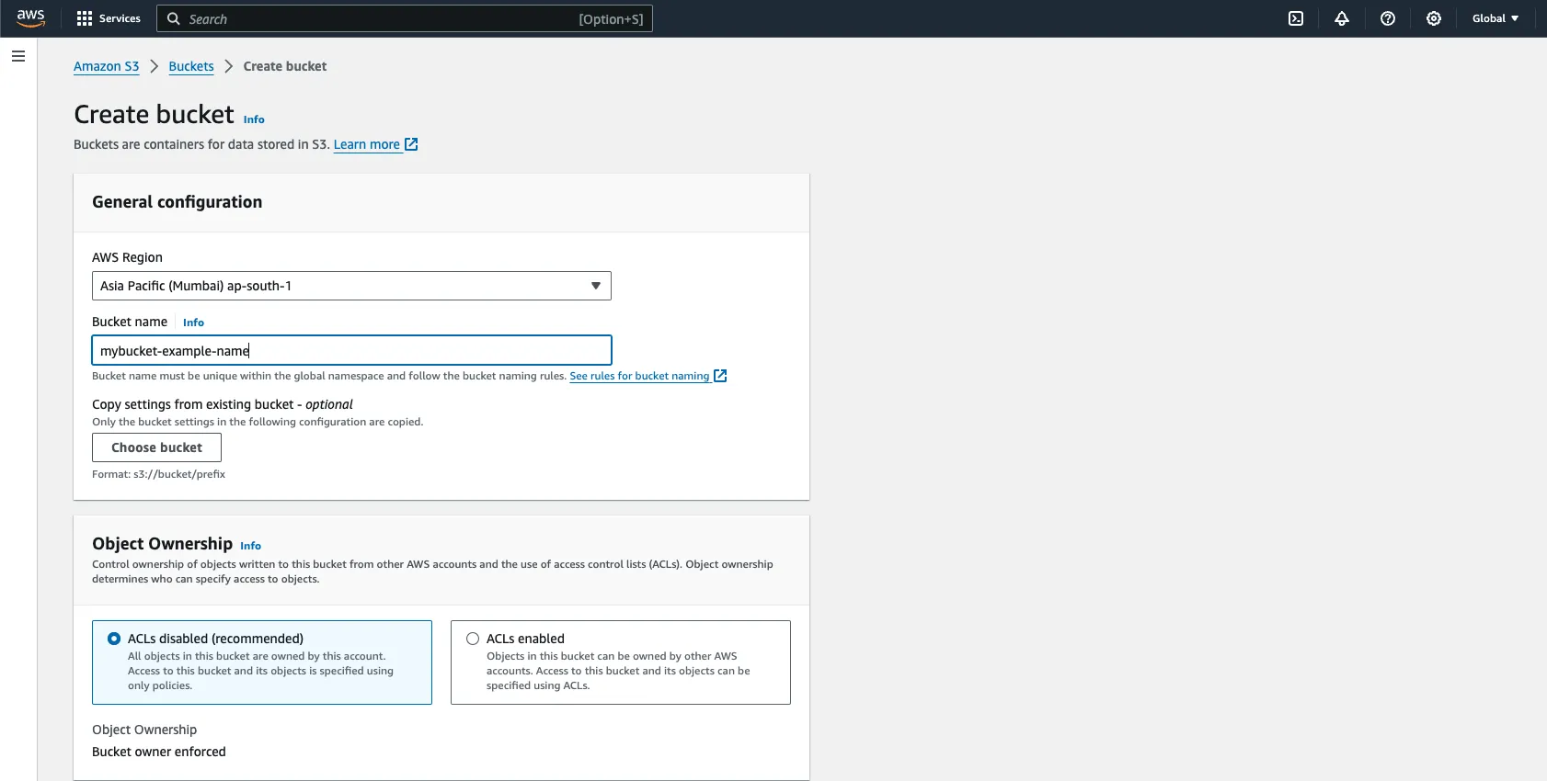Go to Amazon S3 breadcrumb
Viewport: 1547px width, 781px height.
[107, 66]
